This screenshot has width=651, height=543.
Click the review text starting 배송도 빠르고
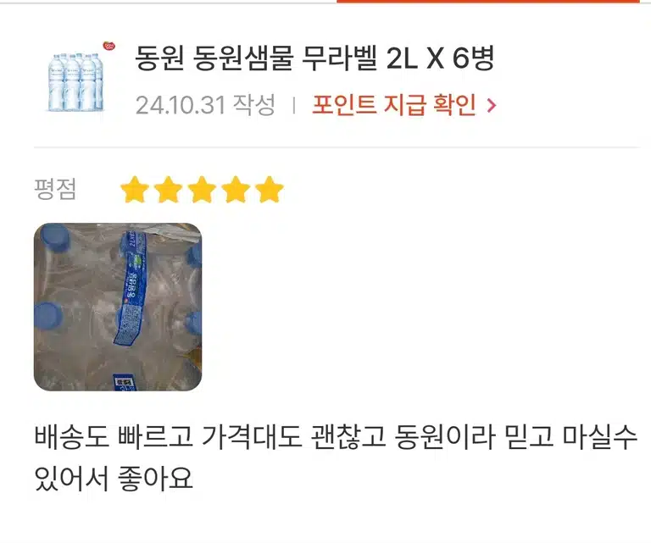pos(336,457)
